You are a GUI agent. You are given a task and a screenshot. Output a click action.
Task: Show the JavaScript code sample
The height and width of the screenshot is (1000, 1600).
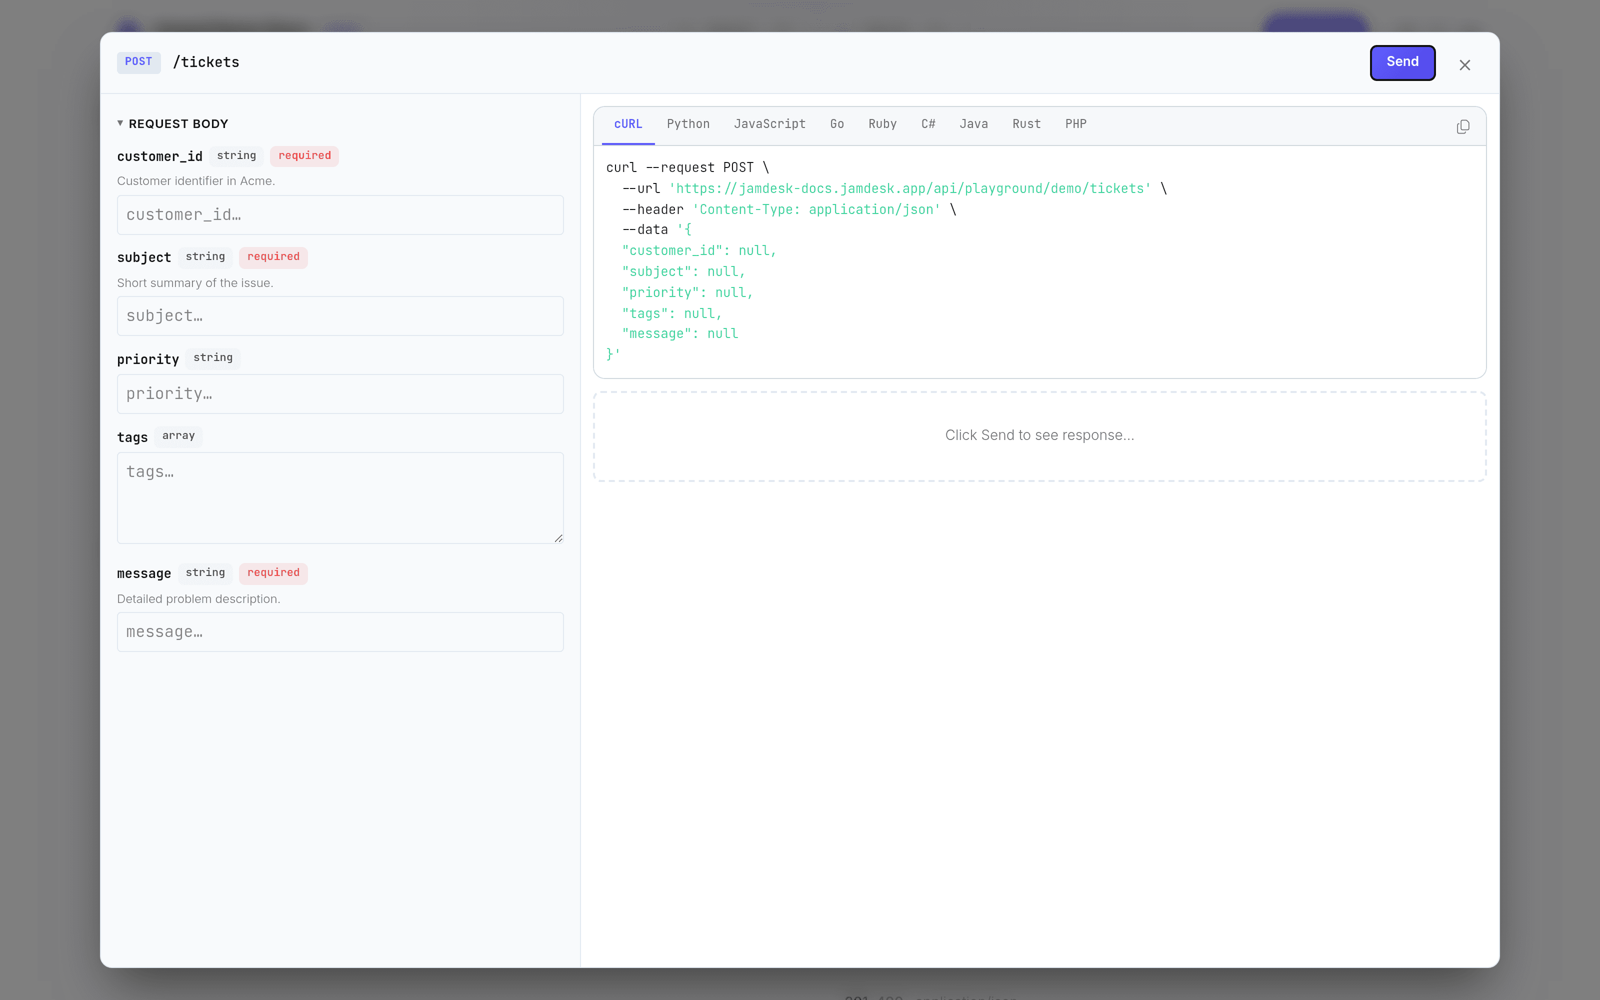click(769, 124)
